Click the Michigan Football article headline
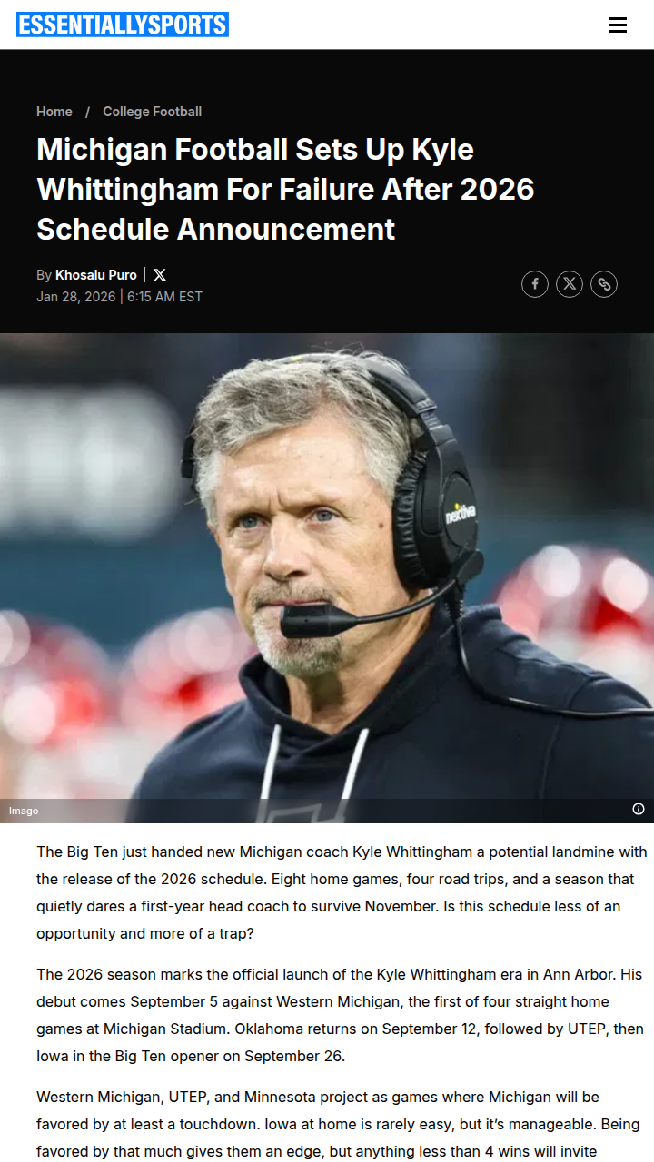This screenshot has height=1162, width=654. (285, 189)
